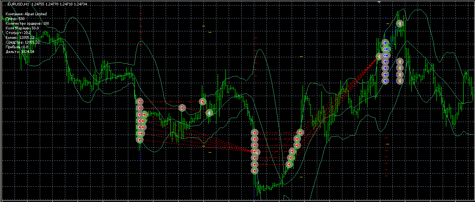475x202 pixels.
Task: Select the gold arrow where red dashed lines converge
Action: pos(379,57)
